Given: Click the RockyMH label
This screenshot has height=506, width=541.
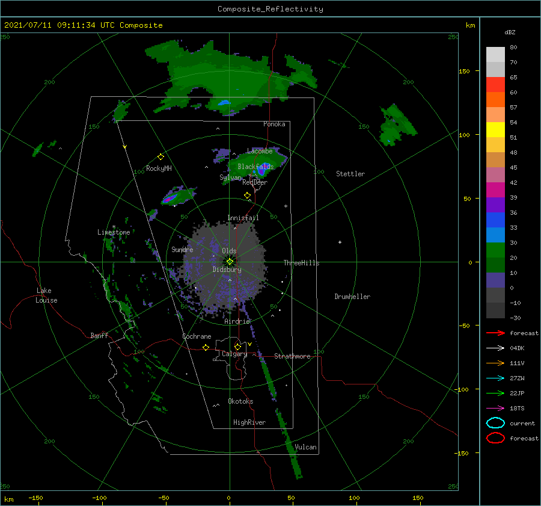Looking at the screenshot, I should (x=159, y=168).
